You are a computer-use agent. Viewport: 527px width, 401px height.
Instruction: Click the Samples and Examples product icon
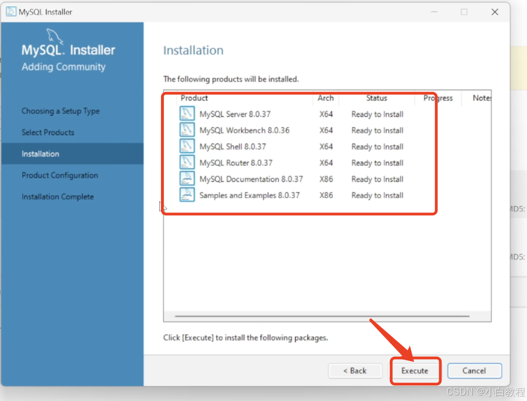click(187, 195)
